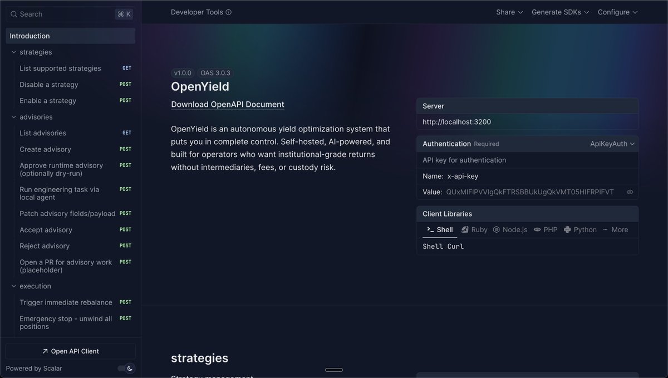
Task: Click the v1.0.0 version badge
Action: (183, 73)
